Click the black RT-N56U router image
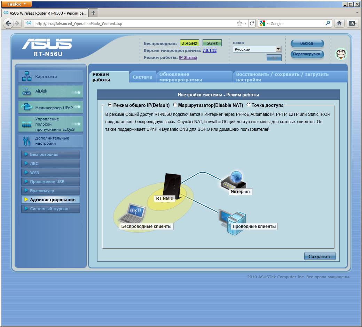 pyautogui.click(x=172, y=186)
